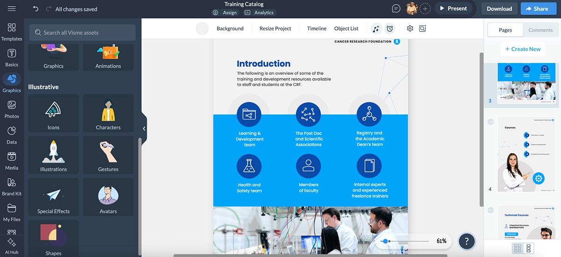Open the Special Effects category
Screen dimensions: 561x257
pos(53,197)
